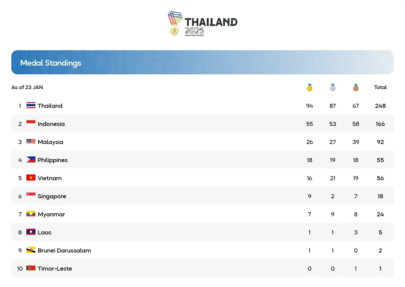The width and height of the screenshot is (405, 287).
Task: Click the Philippines flag icon
Action: [31, 160]
